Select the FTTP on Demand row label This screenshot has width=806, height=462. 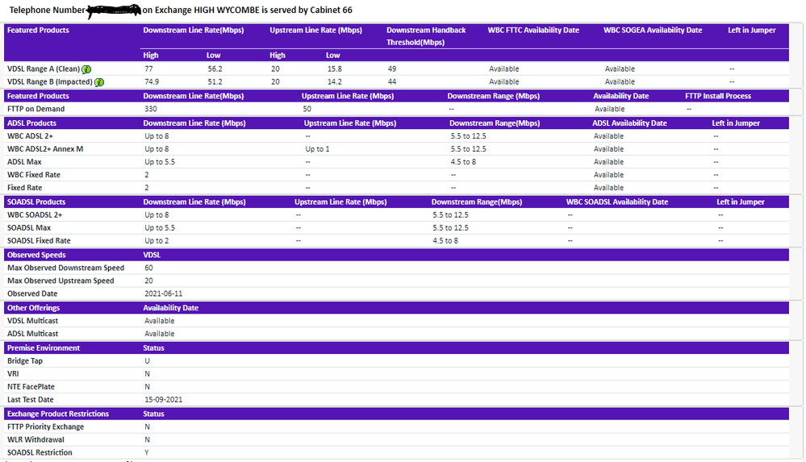[x=35, y=109]
